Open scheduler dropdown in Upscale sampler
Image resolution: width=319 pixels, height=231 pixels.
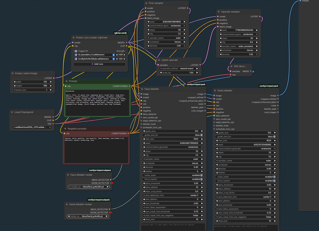click(x=239, y=50)
